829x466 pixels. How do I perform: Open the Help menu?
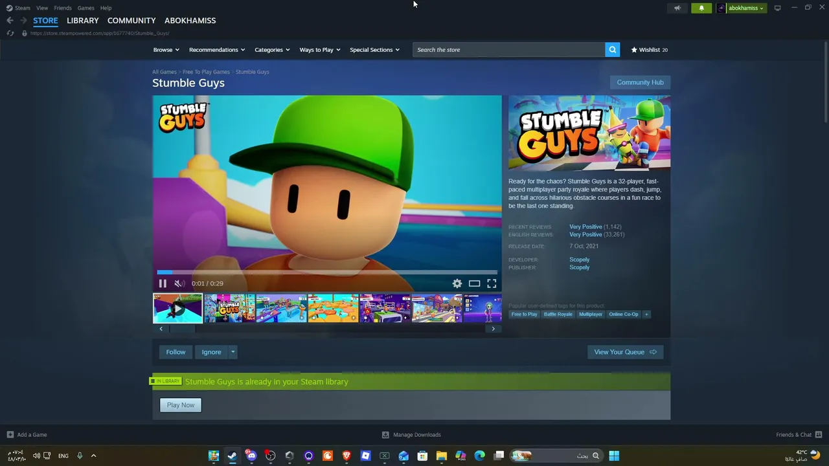click(106, 8)
